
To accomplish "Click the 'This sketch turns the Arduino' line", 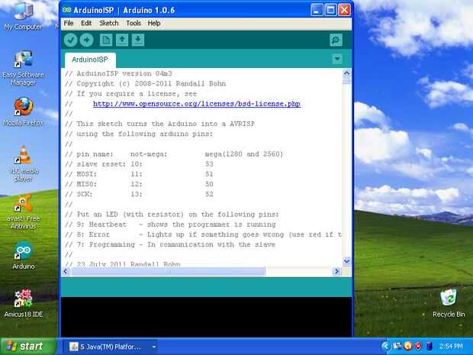I will (x=159, y=124).
